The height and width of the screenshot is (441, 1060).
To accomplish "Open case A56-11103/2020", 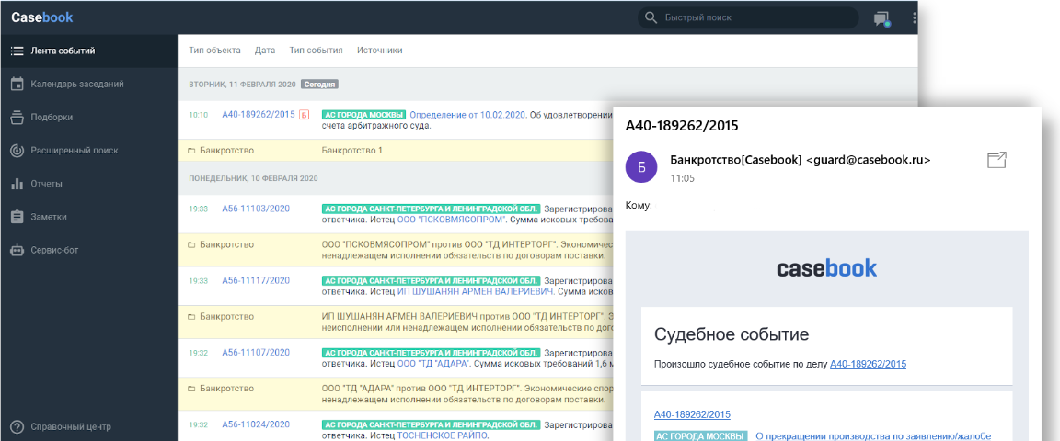I will [256, 209].
